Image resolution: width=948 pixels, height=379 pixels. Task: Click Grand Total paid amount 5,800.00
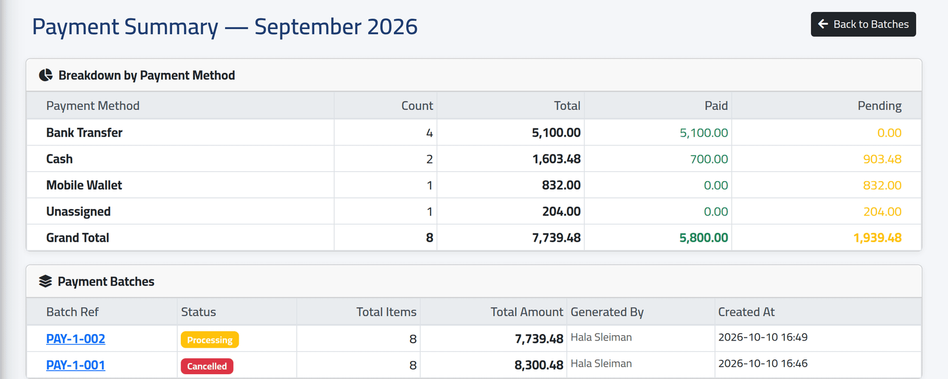(x=704, y=237)
